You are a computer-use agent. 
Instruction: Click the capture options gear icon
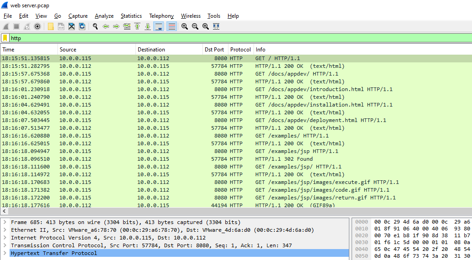point(37,26)
